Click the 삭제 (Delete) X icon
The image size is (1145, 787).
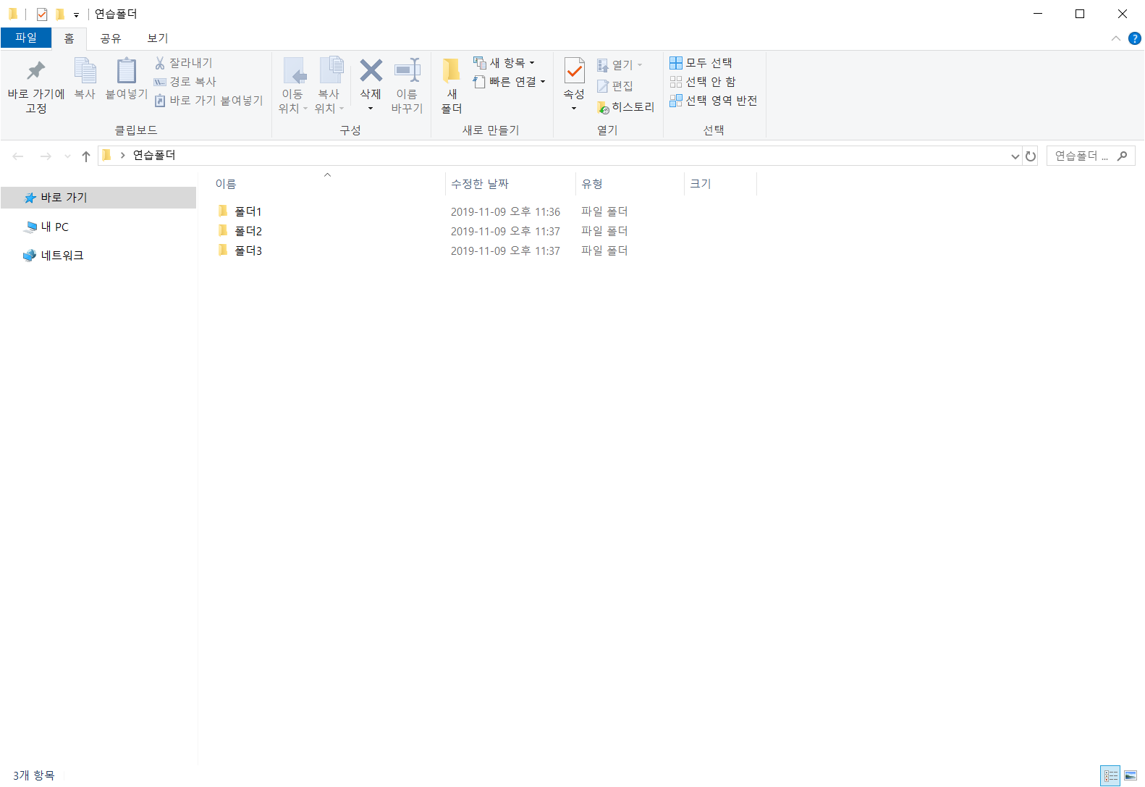pyautogui.click(x=371, y=71)
